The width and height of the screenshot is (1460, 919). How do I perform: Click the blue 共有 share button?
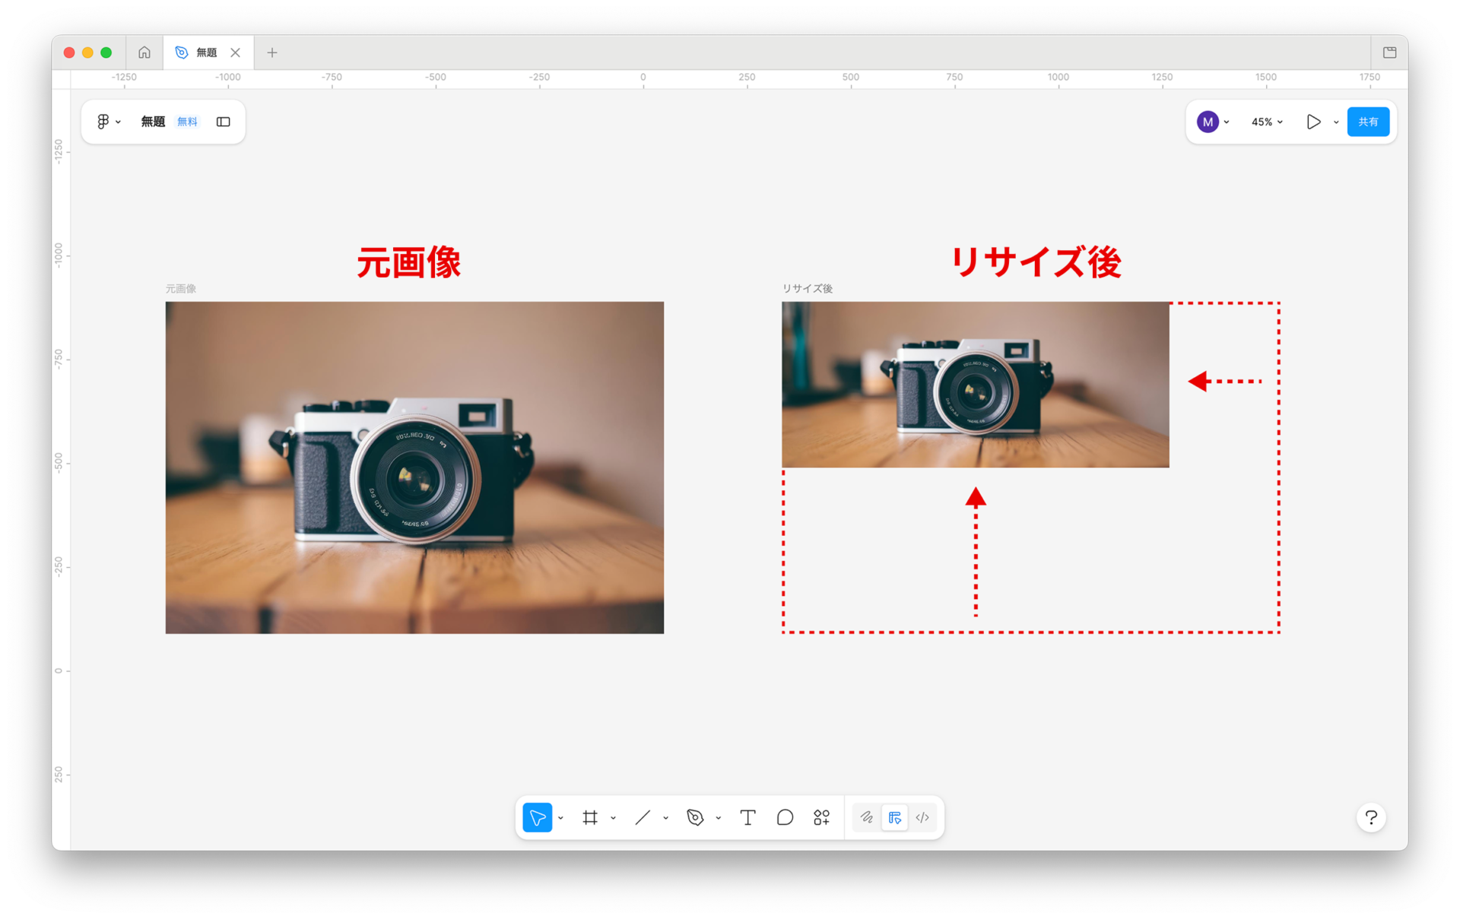coord(1367,122)
